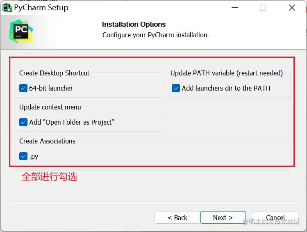Click the "Update context menu" group label
Screen dimensions: 307x232
50,107
